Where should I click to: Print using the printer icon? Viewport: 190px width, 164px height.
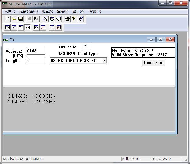[67, 19]
